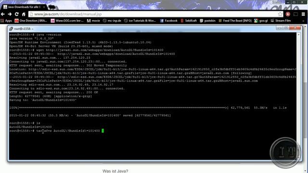Screen dimensions: 308x173
Task: Open the pastebin bookmark
Action: click(207, 21)
